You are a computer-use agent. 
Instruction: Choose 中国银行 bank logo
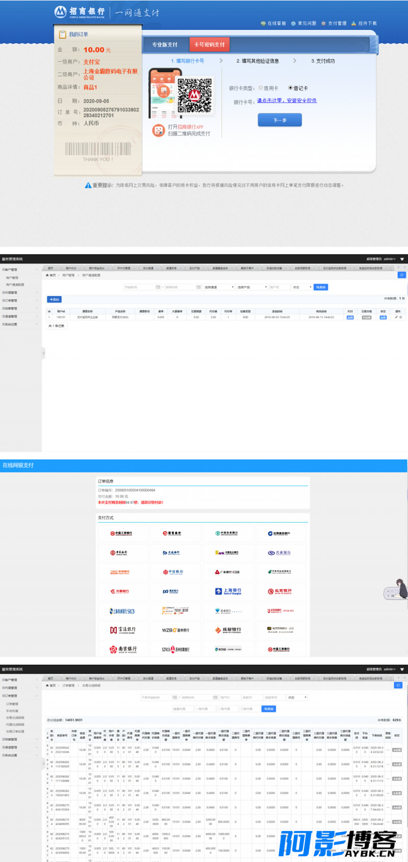tap(119, 553)
